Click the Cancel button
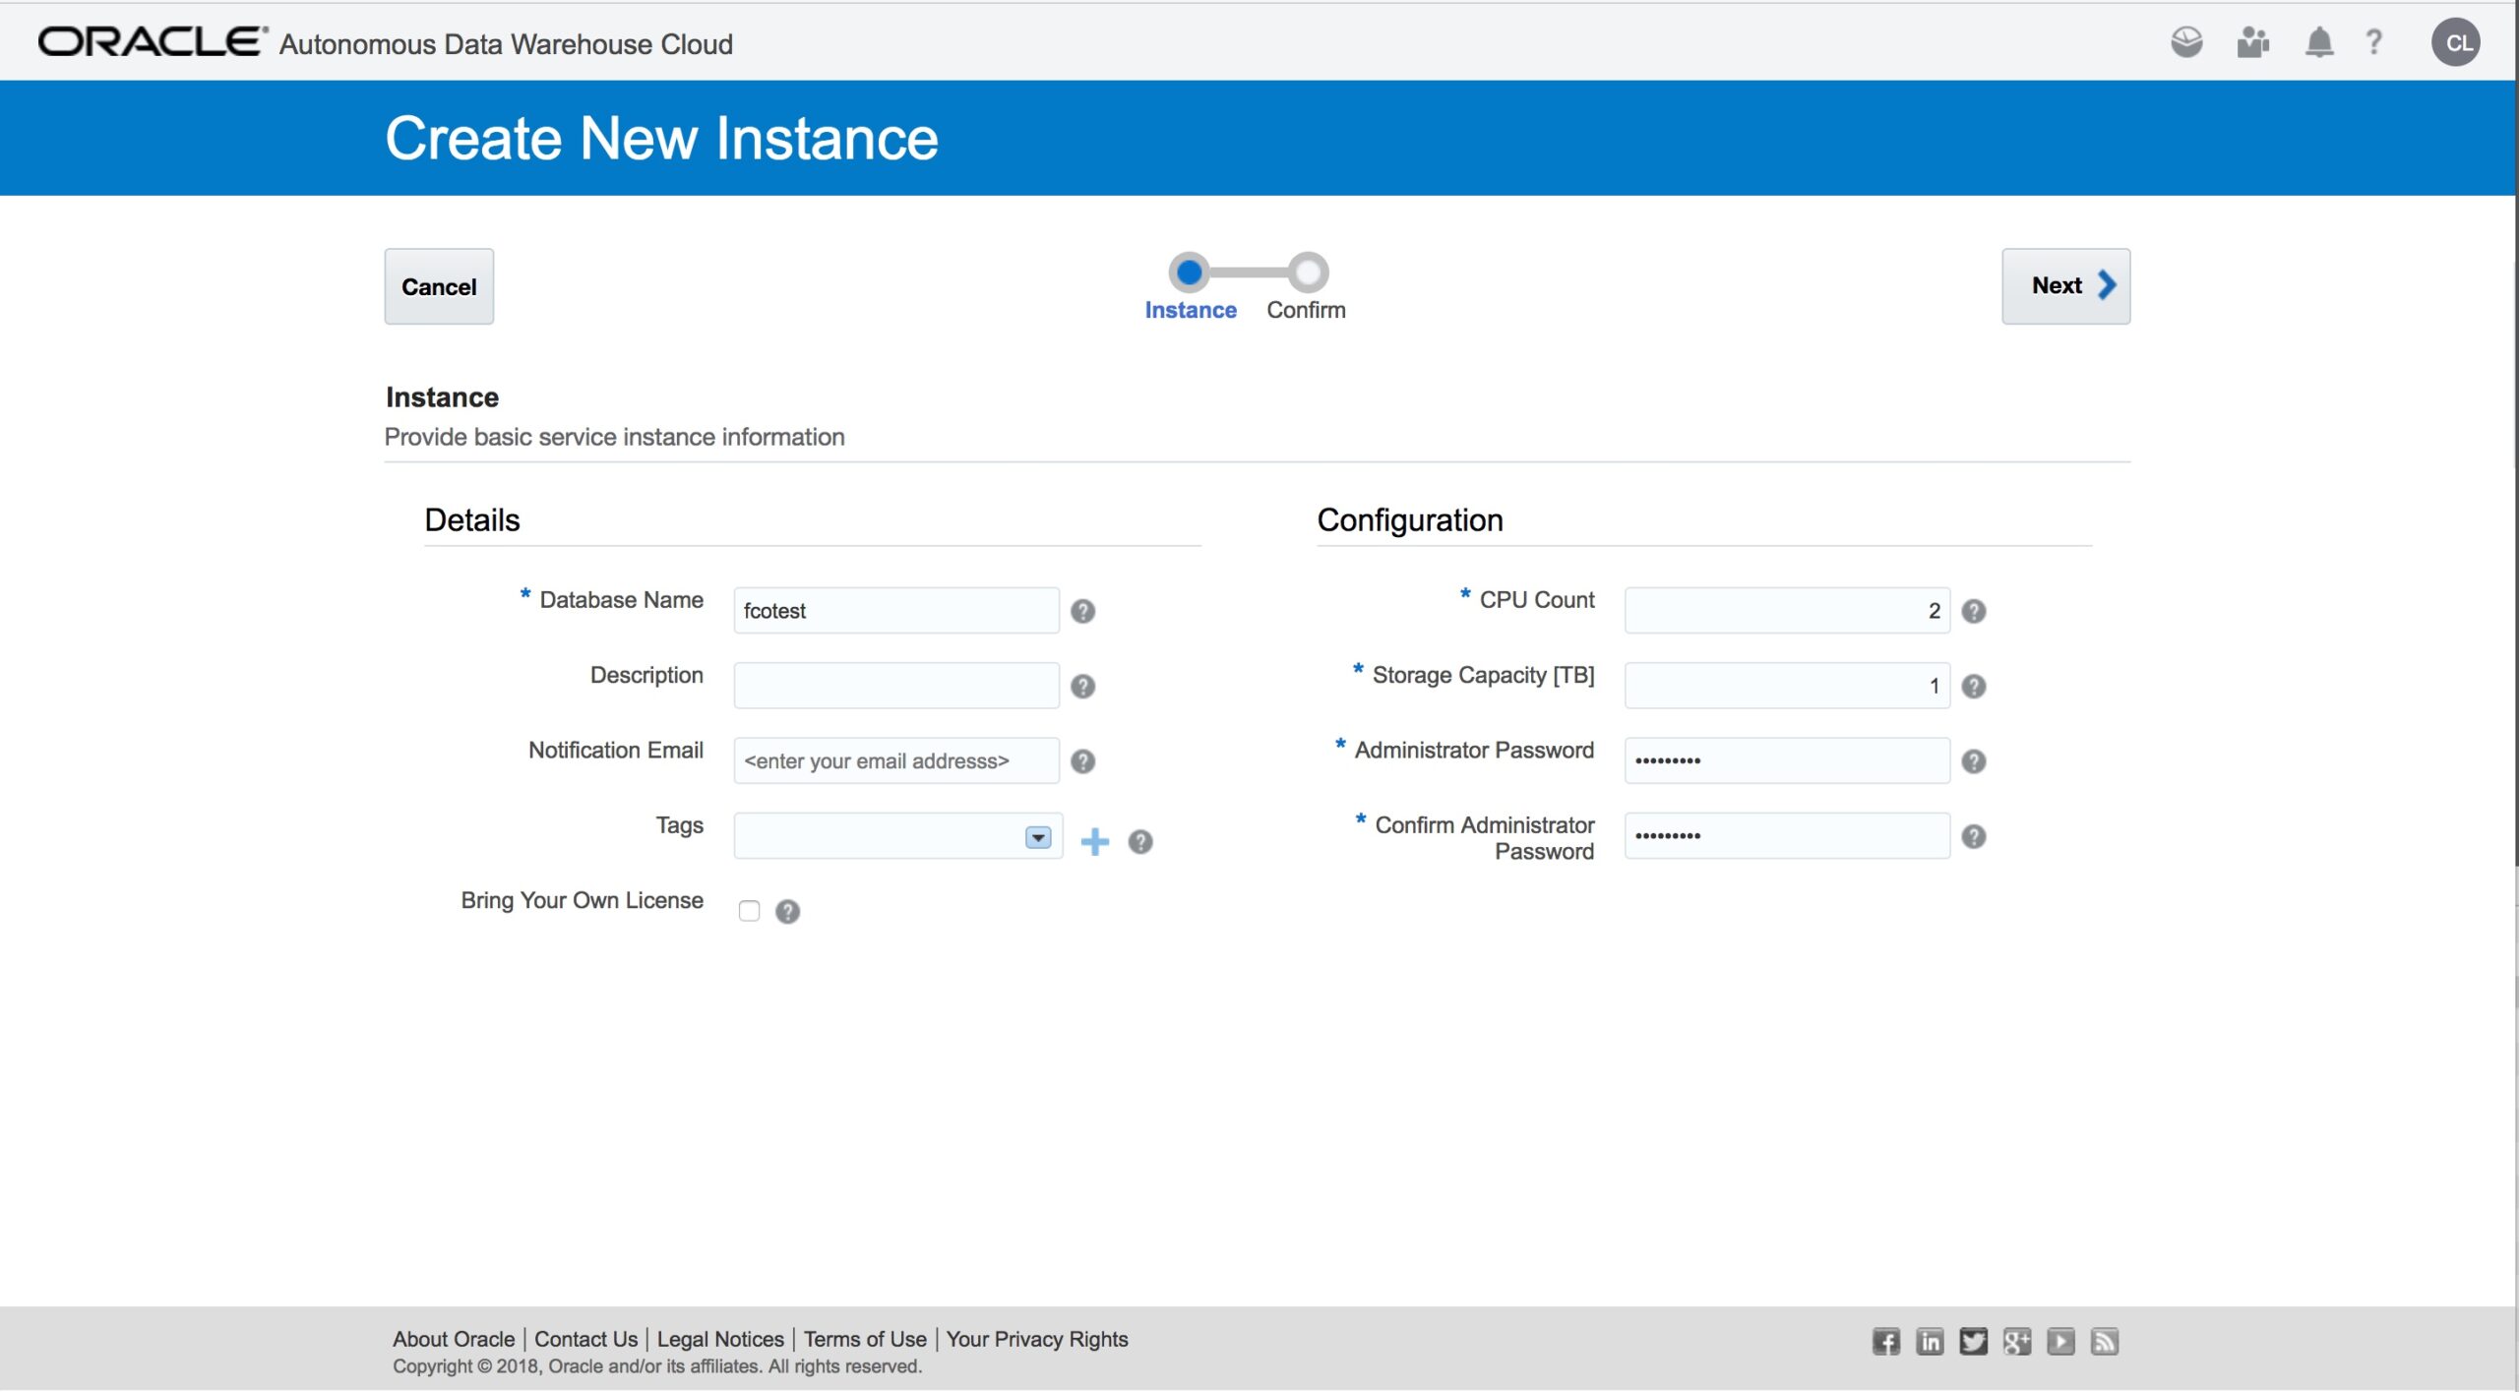 click(439, 286)
